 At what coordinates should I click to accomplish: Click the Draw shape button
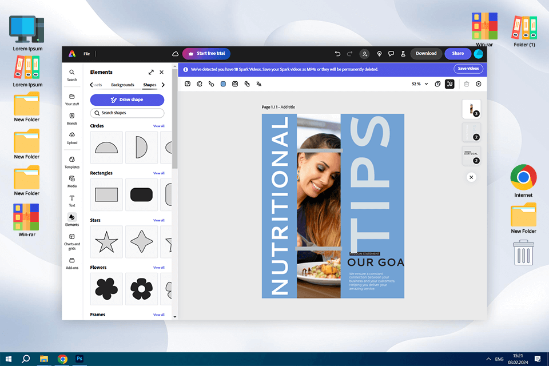(127, 100)
